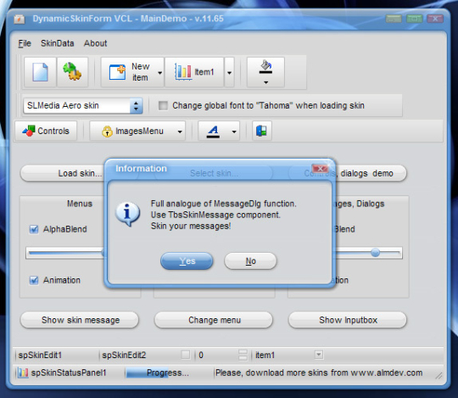Open the About menu
The image size is (458, 398).
pos(96,43)
